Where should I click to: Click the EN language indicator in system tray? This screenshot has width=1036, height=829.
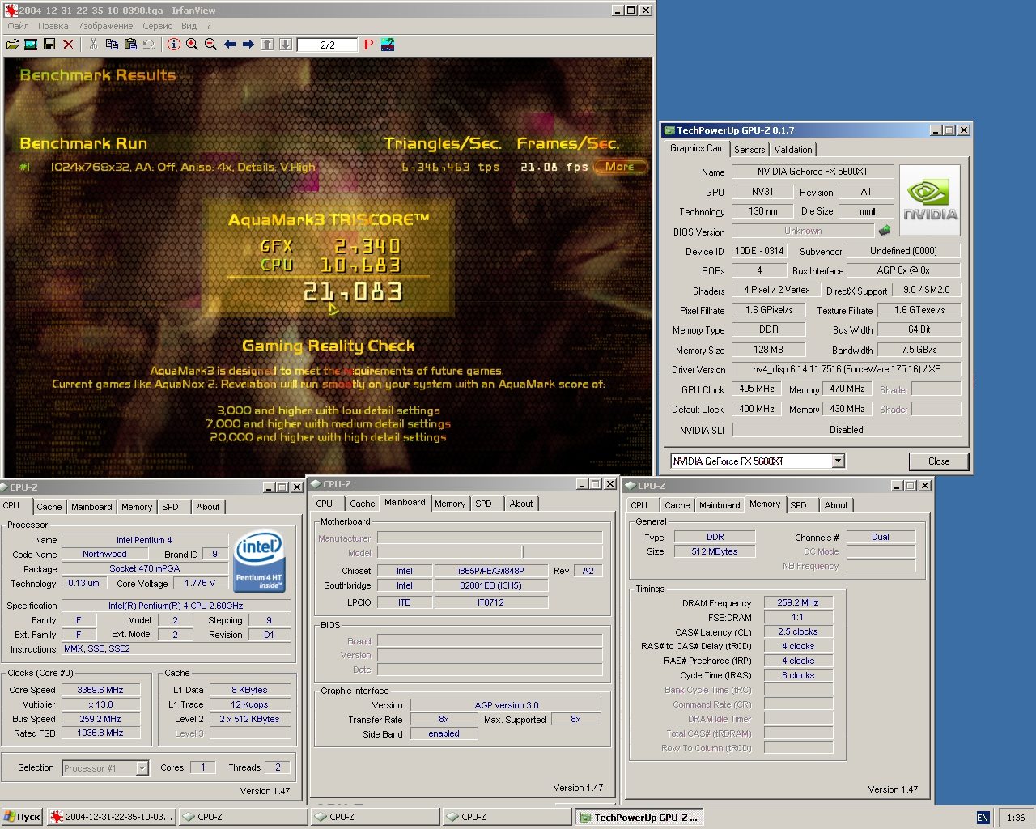pos(983,818)
